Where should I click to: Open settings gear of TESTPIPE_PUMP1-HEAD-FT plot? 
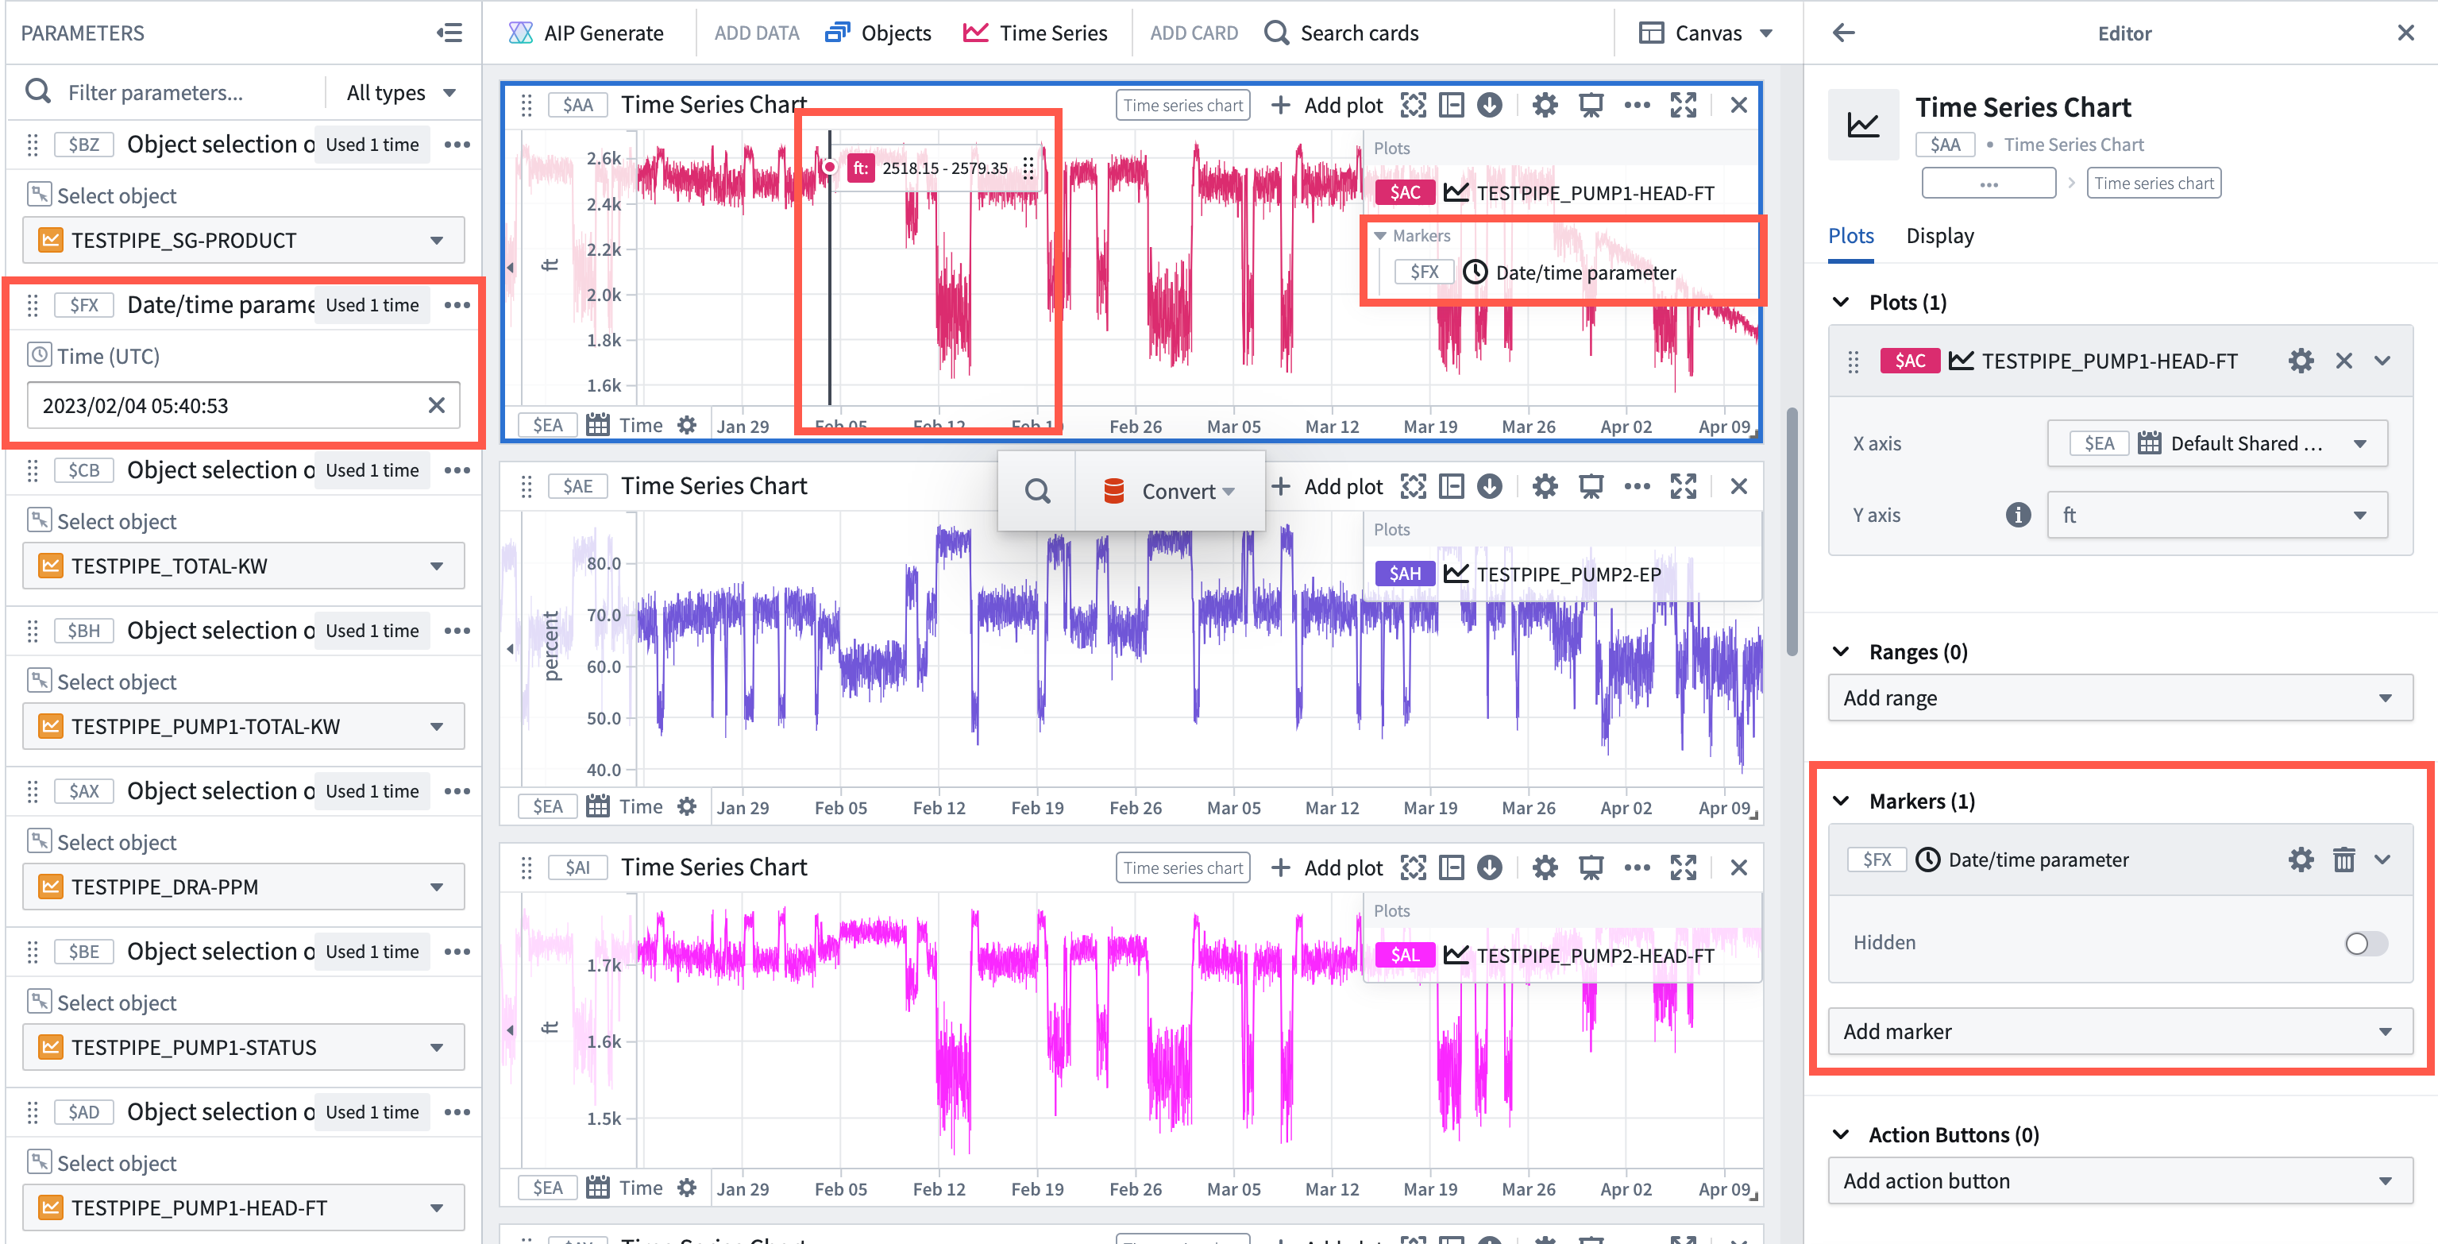pos(2301,361)
